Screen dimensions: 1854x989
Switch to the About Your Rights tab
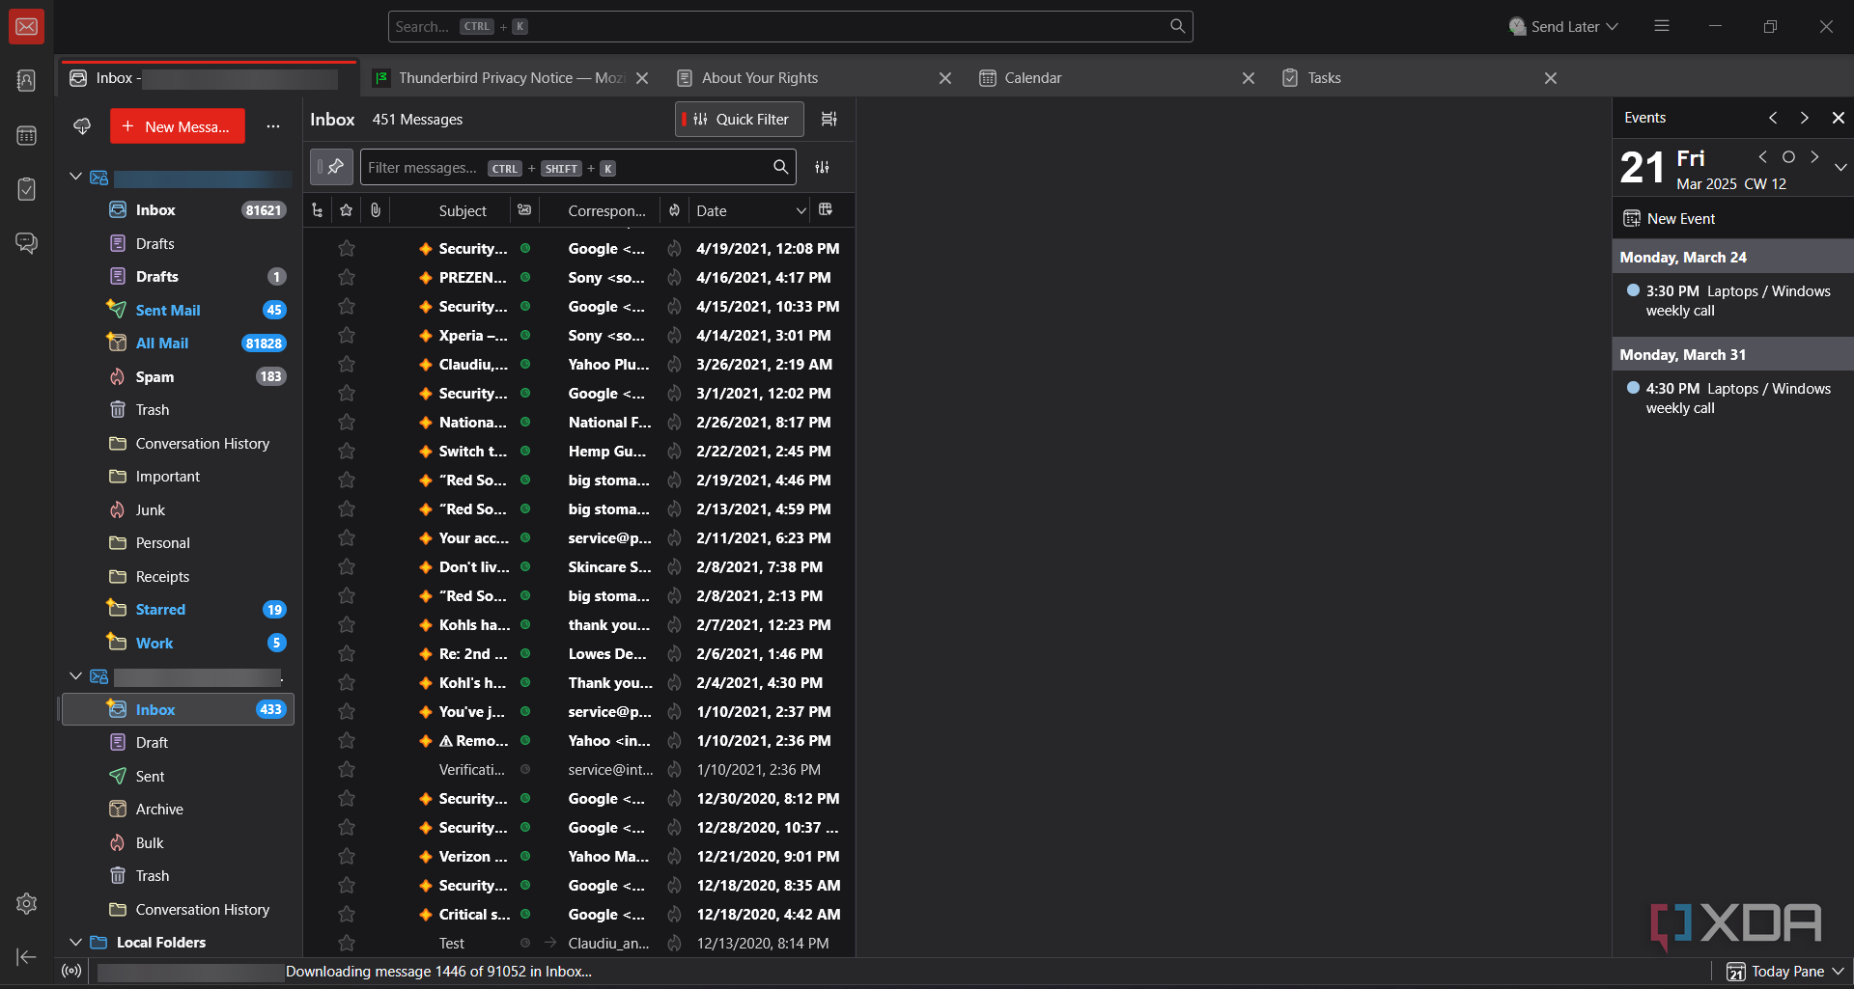point(759,78)
